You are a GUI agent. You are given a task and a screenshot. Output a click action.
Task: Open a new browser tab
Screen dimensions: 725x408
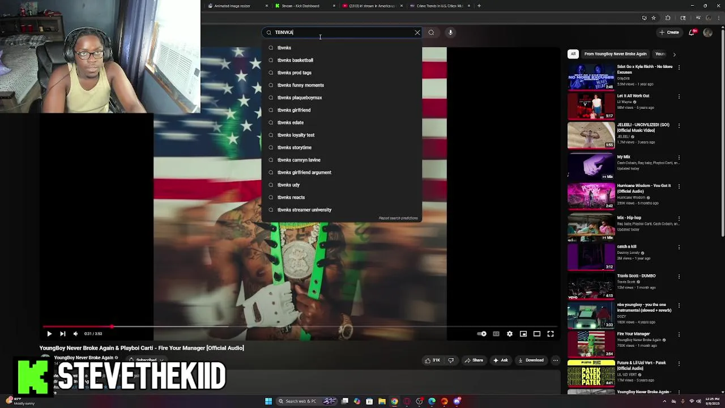[x=479, y=6]
